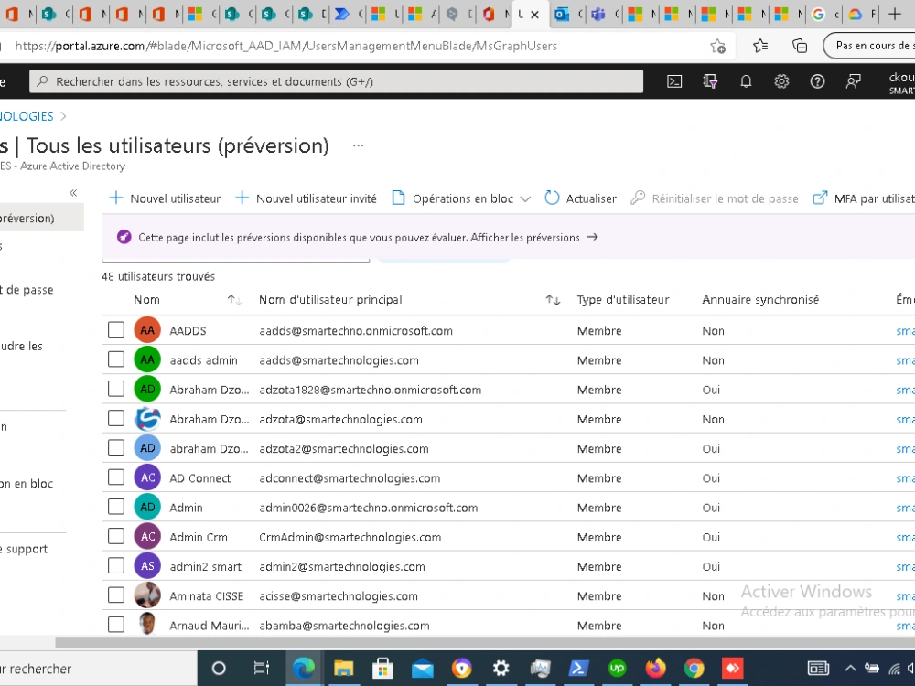Check the admin2 smart user checkbox
This screenshot has width=915, height=686.
click(x=116, y=565)
